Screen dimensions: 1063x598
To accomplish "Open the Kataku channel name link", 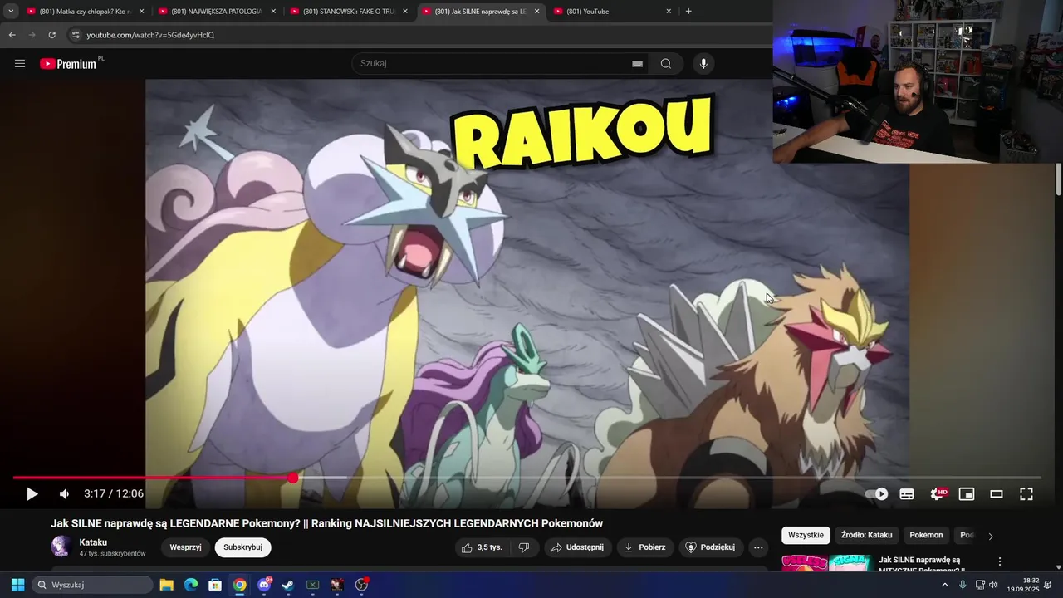I will click(93, 542).
